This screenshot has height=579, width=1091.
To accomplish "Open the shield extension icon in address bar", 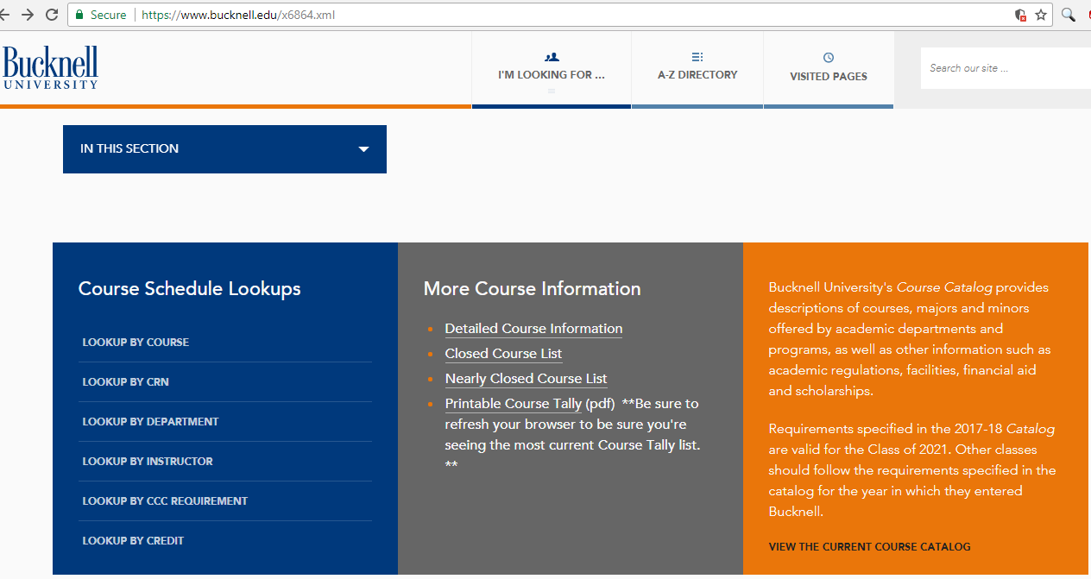I will coord(1020,15).
